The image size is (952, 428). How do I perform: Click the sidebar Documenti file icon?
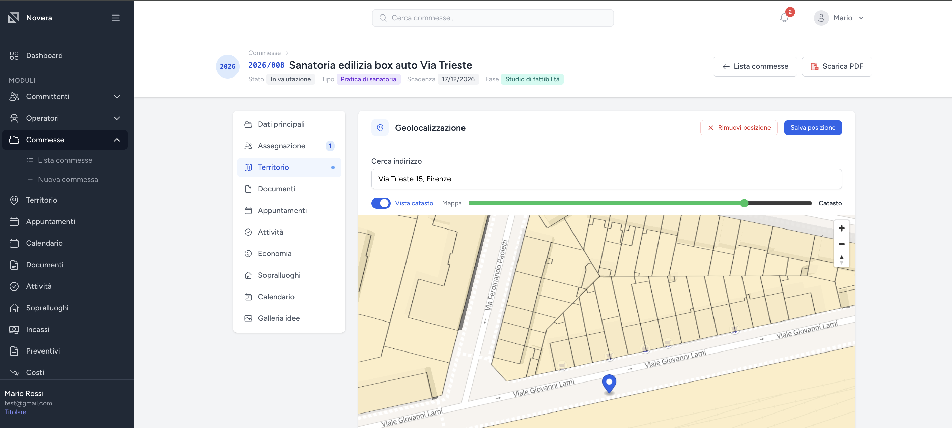coord(14,265)
